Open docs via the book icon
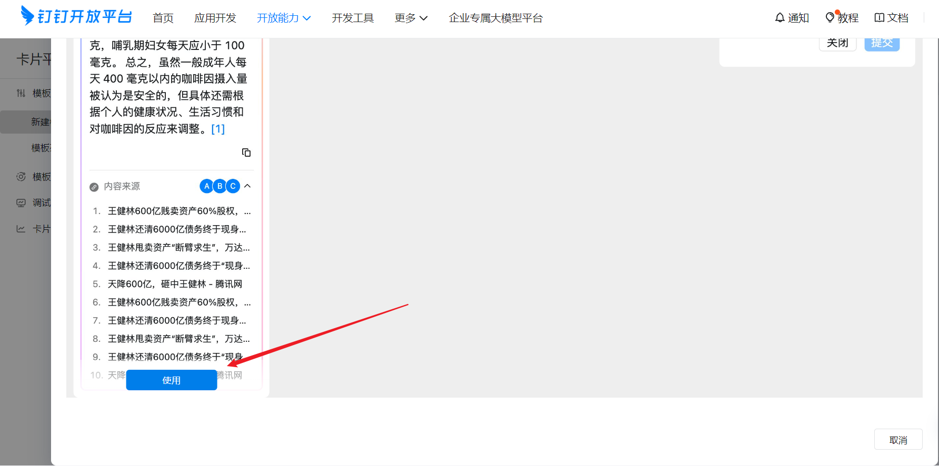939x466 pixels. (x=879, y=18)
